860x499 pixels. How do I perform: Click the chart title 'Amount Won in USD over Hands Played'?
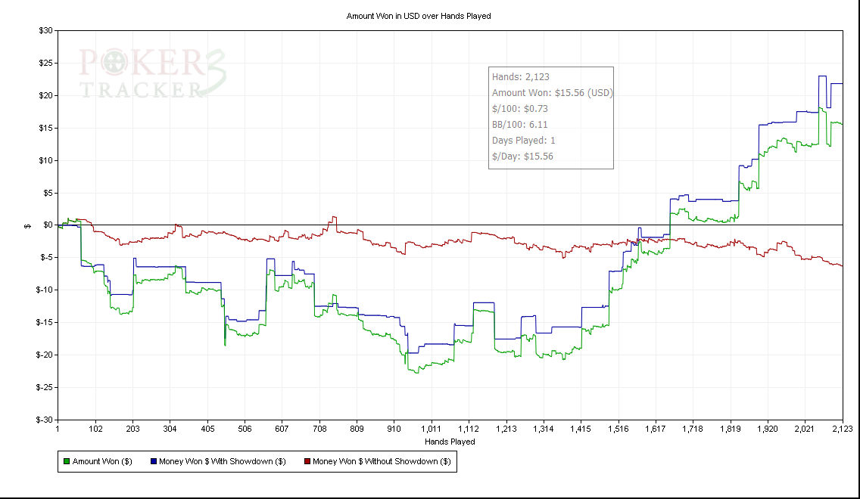tap(419, 17)
